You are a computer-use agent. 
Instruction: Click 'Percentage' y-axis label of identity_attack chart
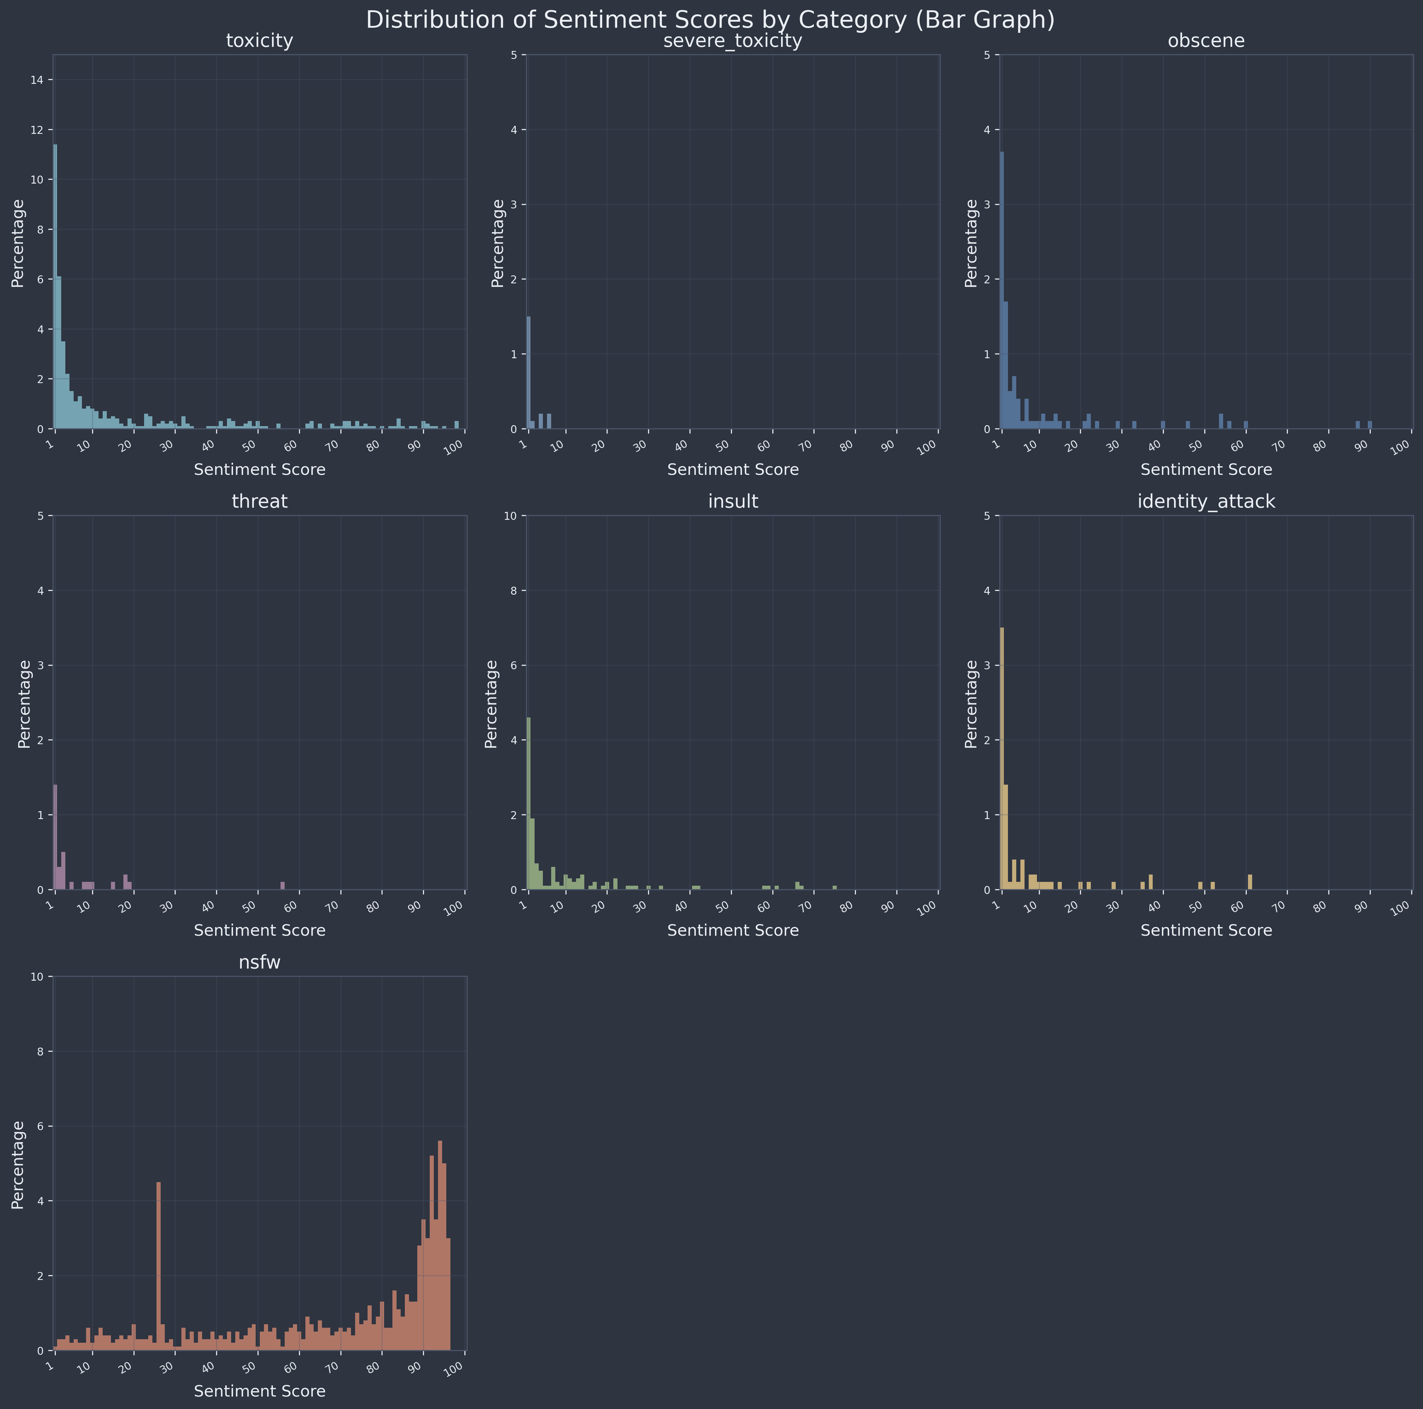pyautogui.click(x=972, y=703)
